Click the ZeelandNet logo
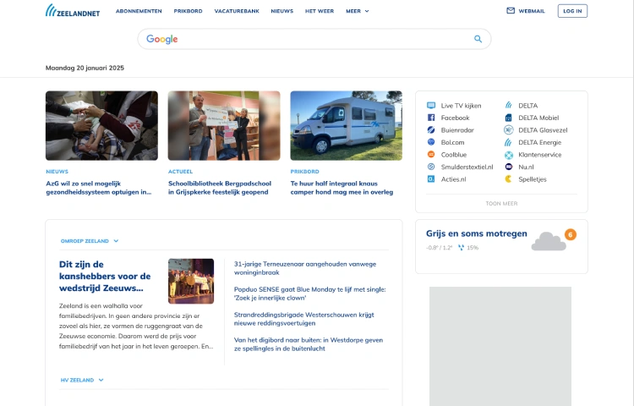The image size is (634, 406). [73, 11]
